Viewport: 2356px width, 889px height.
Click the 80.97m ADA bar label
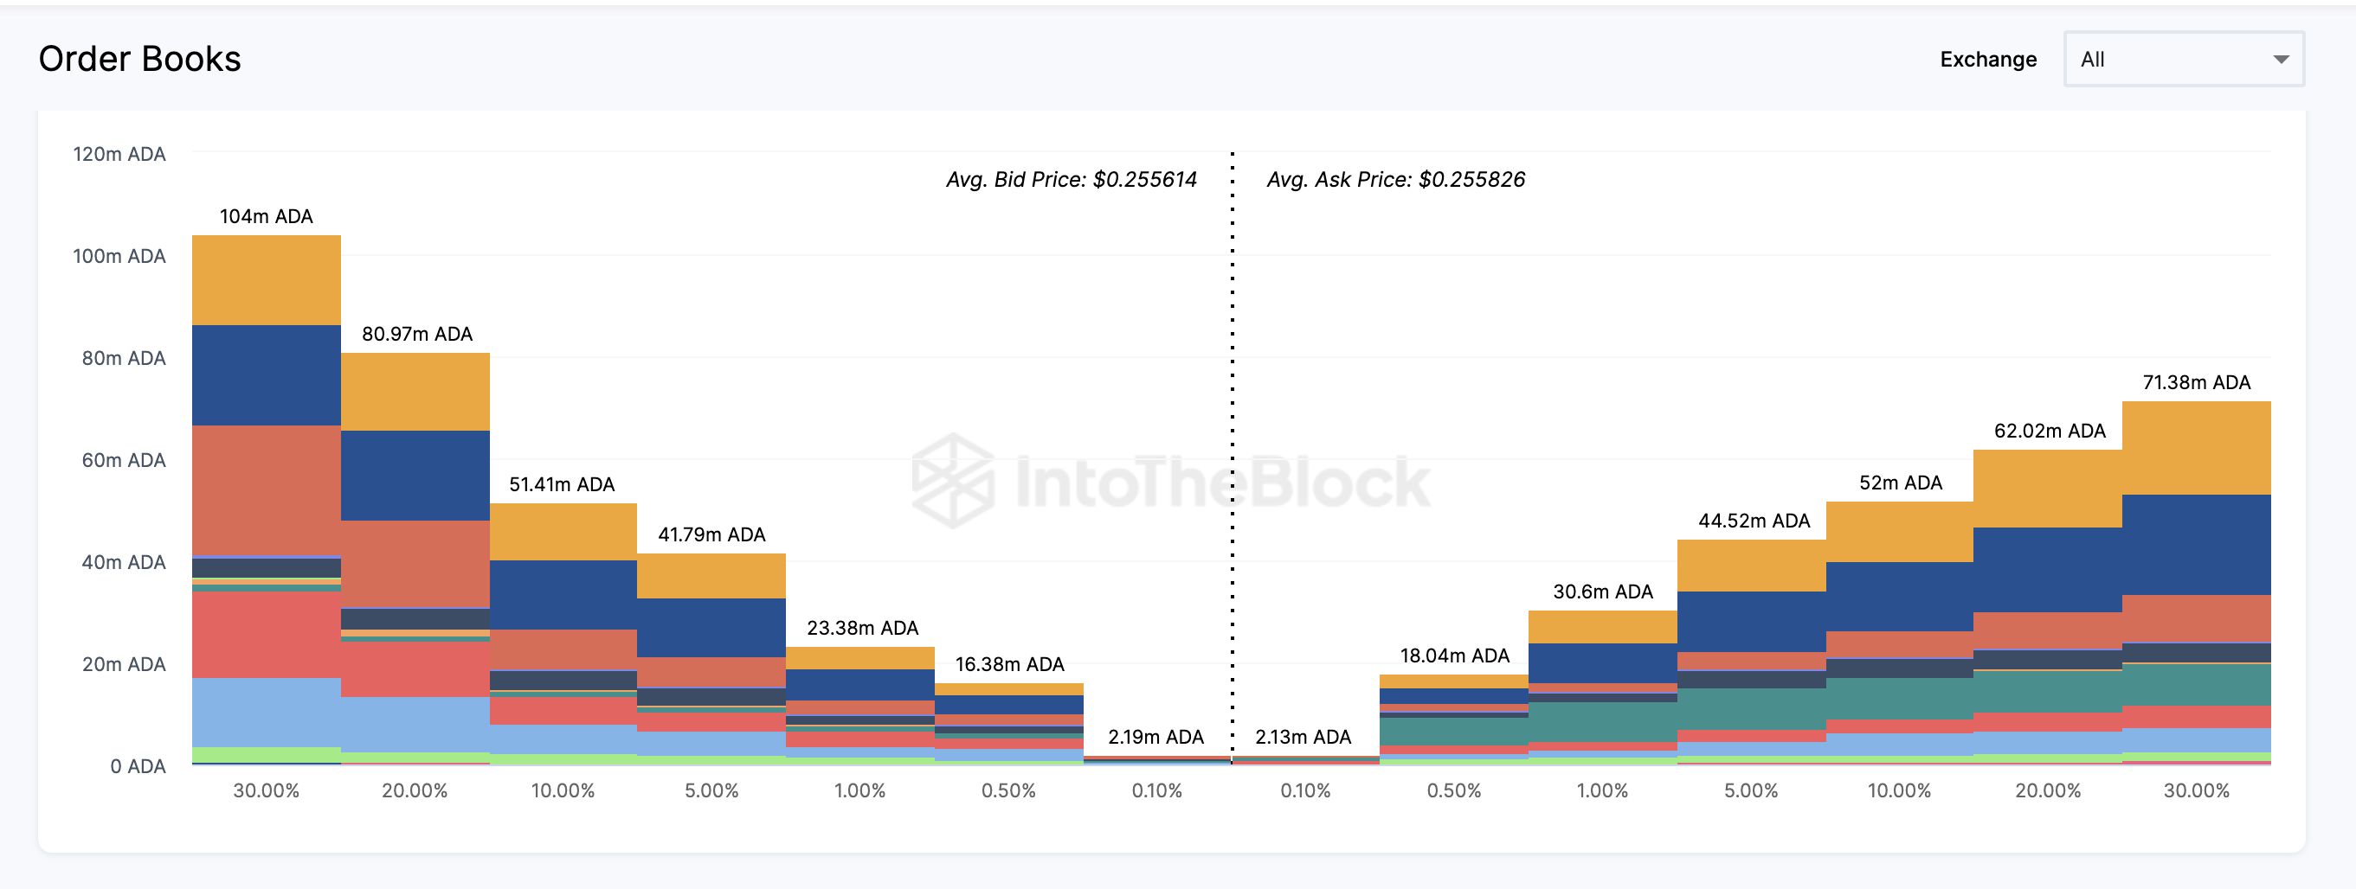coord(417,335)
